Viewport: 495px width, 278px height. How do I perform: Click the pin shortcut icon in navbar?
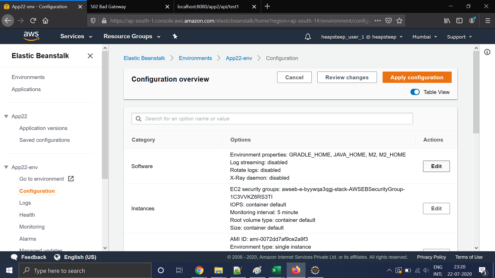(175, 37)
